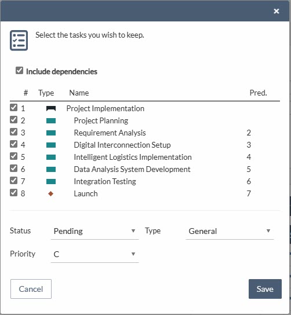Deselect the checkbox for task 8 Launch
The width and height of the screenshot is (291, 315).
[13, 193]
